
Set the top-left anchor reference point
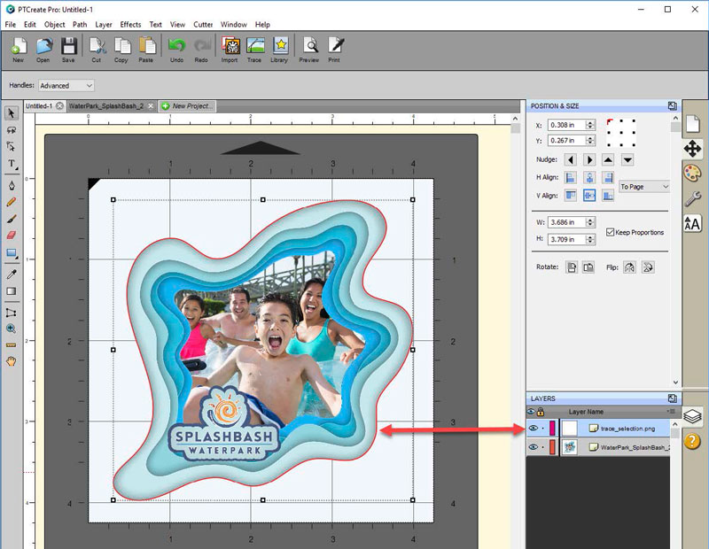(609, 121)
